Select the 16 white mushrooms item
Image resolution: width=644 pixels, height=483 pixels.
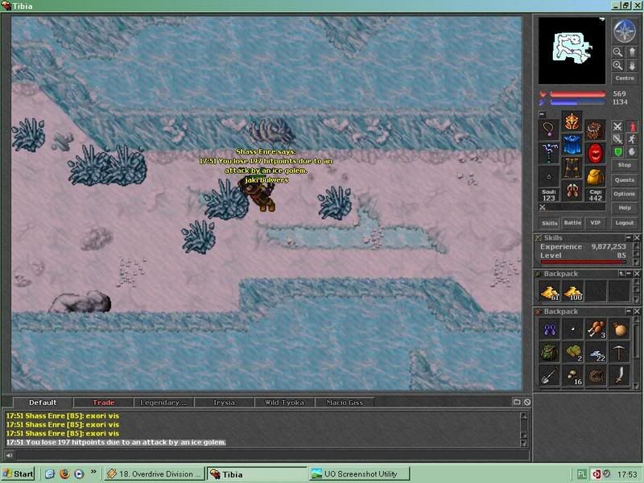pyautogui.click(x=572, y=376)
